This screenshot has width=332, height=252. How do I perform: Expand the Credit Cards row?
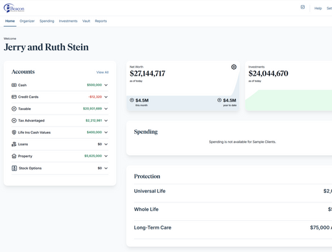[106, 97]
